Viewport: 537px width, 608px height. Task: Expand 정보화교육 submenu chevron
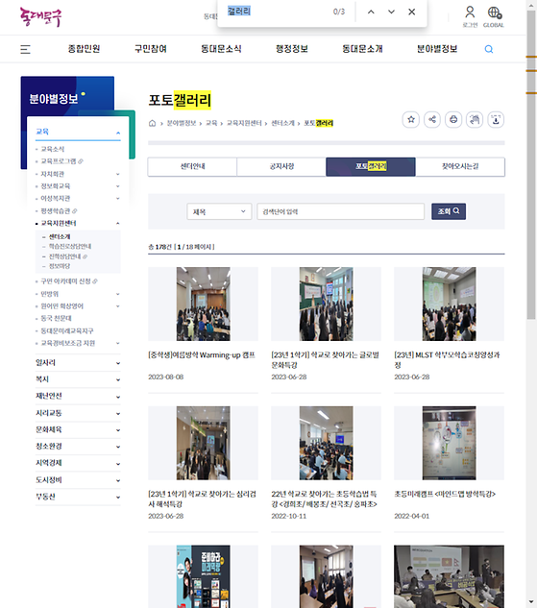[117, 186]
